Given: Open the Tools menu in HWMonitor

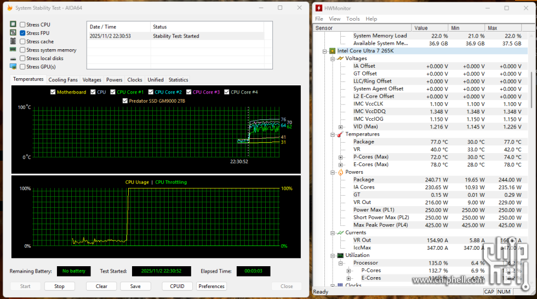Looking at the screenshot, I should click(x=353, y=19).
